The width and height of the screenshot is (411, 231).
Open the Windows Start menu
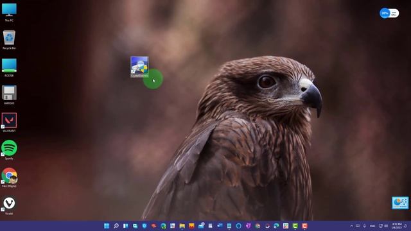(107, 226)
